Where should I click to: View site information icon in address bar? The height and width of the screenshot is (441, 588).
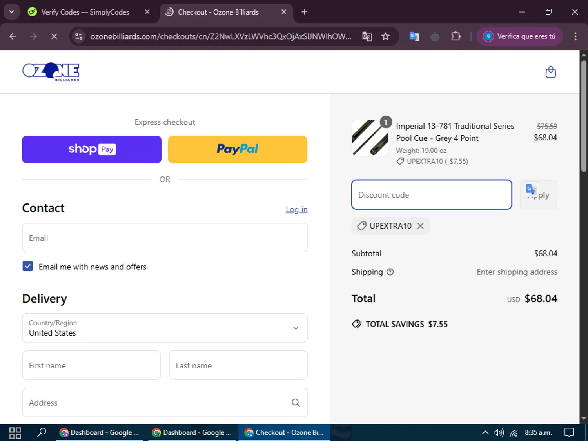pos(79,36)
